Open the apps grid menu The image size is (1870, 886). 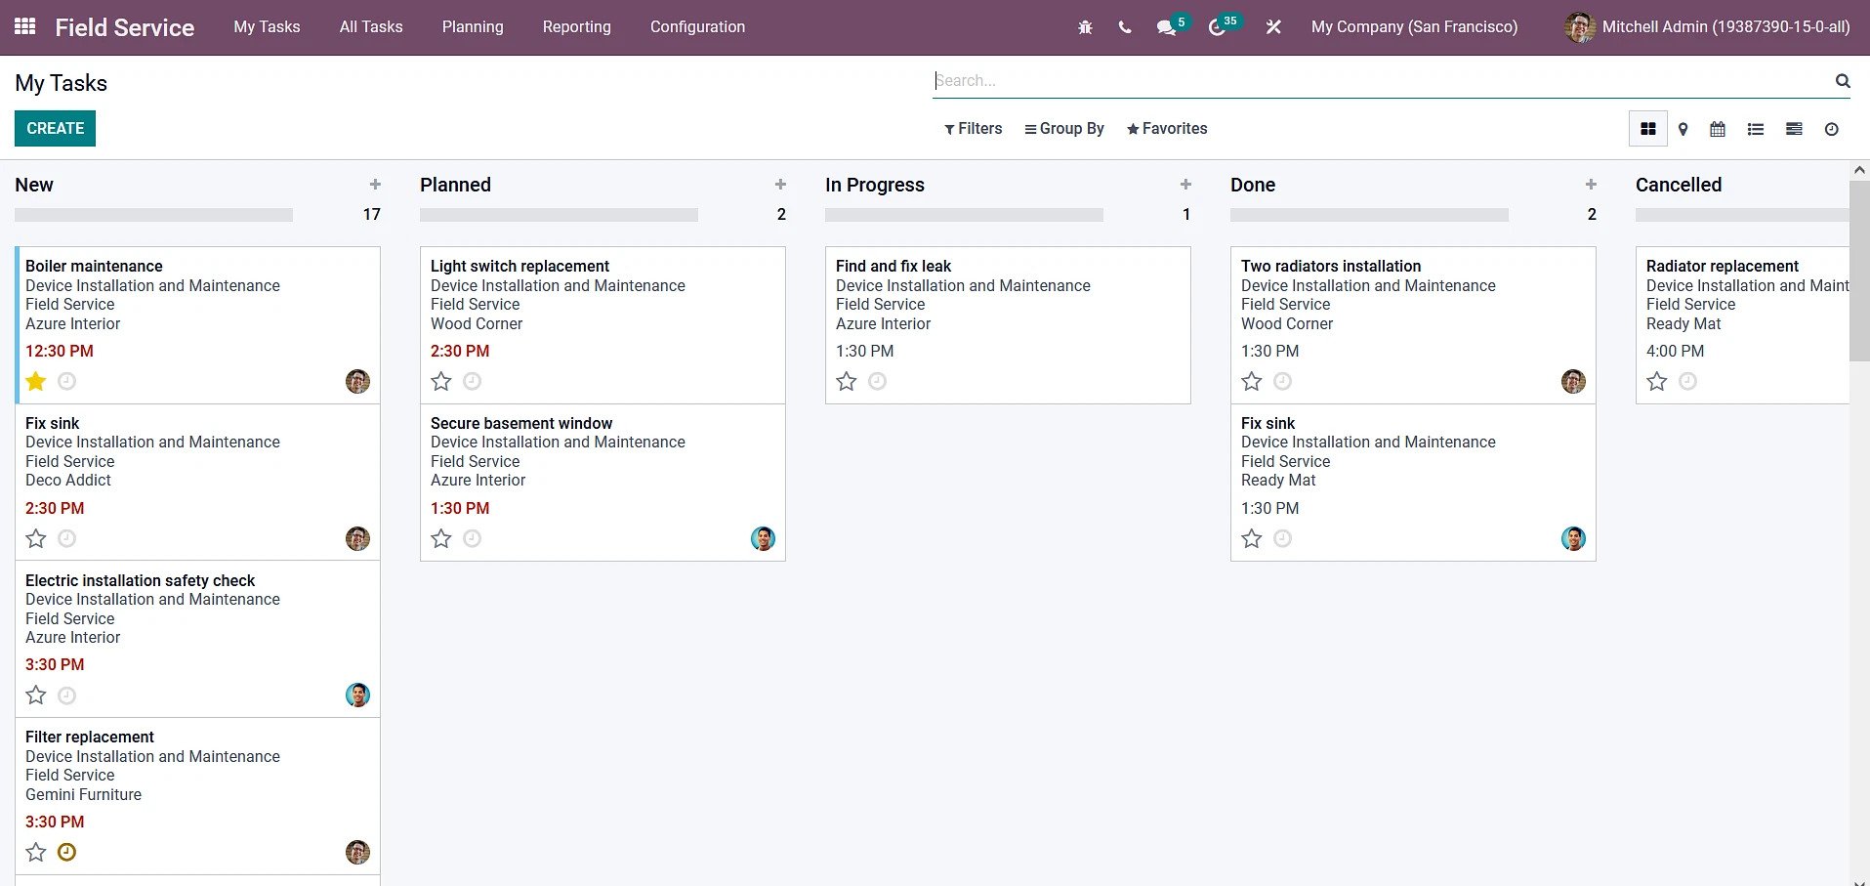pyautogui.click(x=24, y=26)
